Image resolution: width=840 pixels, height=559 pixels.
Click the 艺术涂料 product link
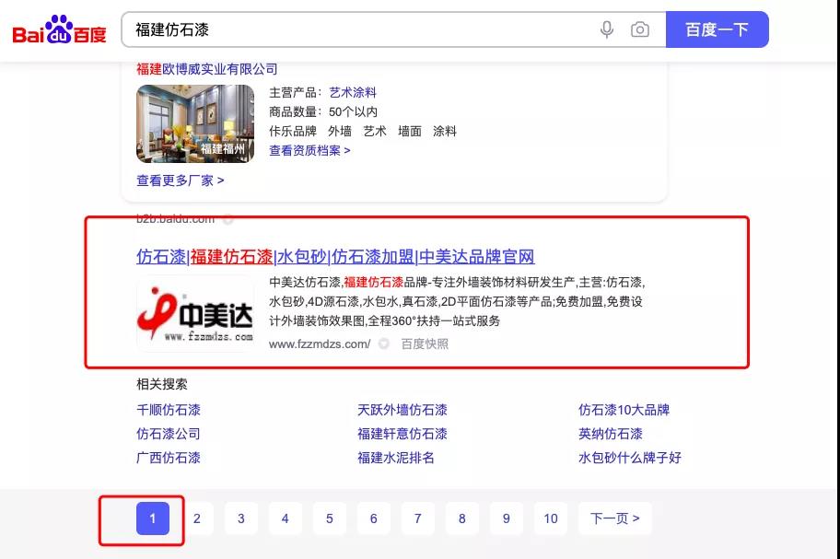point(353,93)
